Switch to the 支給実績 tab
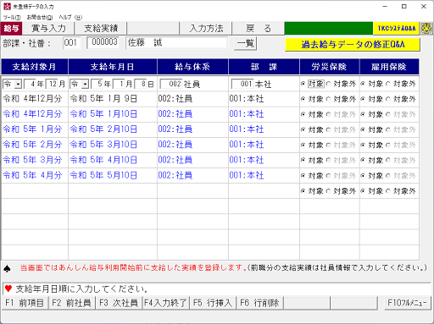This screenshot has width=434, height=324. tap(101, 28)
